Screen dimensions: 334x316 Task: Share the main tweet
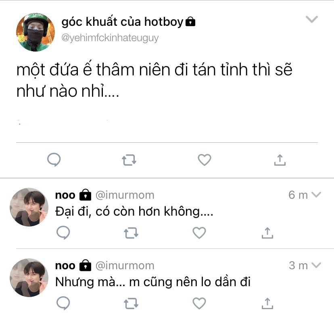click(280, 160)
